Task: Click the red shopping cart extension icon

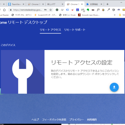Action: [72, 10]
